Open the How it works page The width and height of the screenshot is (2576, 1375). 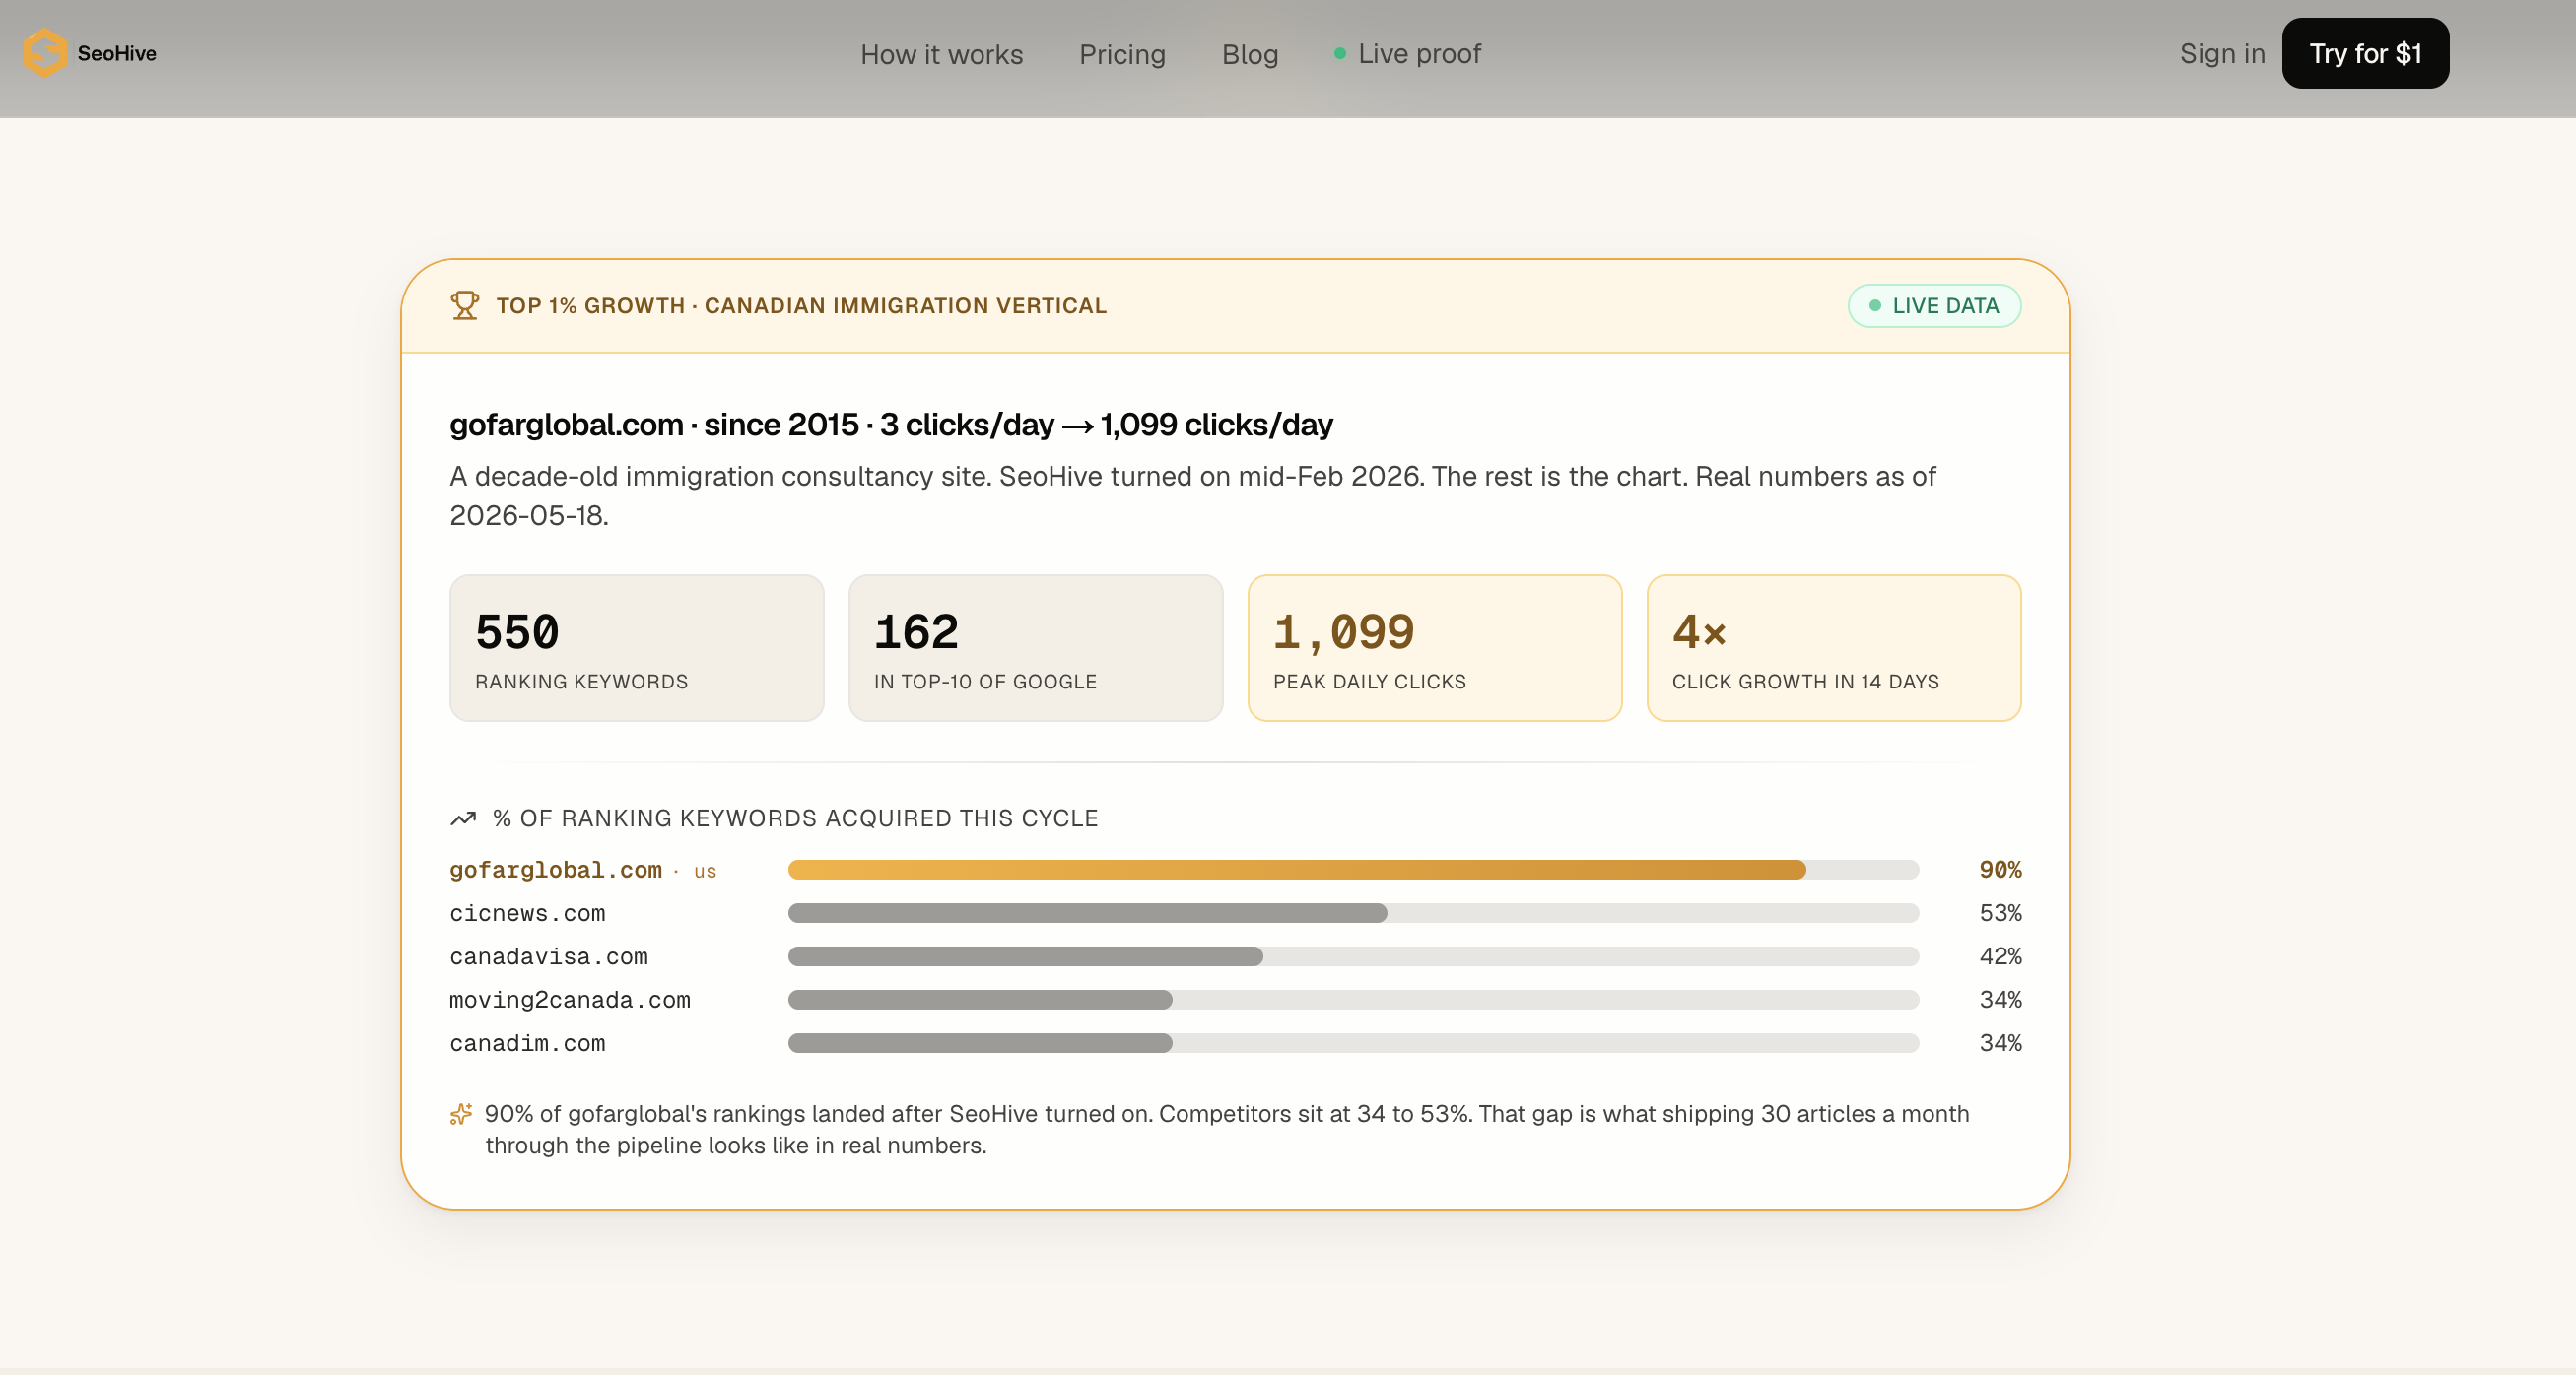pos(941,54)
